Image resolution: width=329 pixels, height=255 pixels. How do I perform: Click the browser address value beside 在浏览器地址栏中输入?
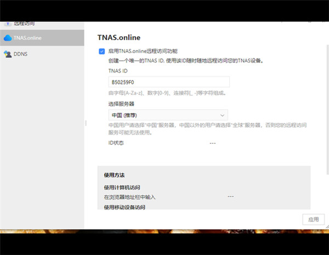pos(230,196)
